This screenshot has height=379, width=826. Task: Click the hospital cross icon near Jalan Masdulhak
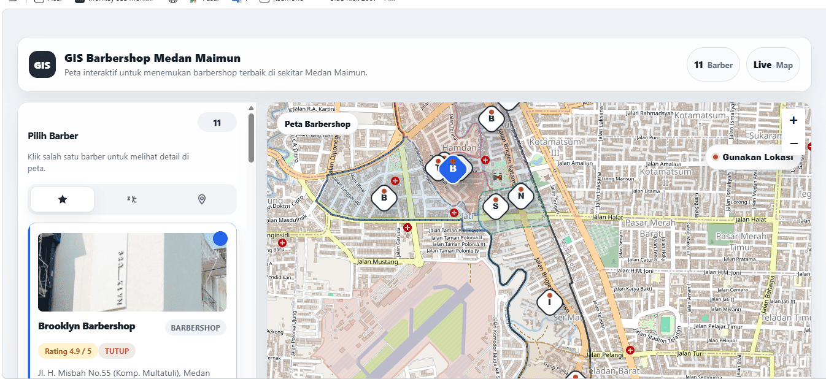click(x=282, y=243)
